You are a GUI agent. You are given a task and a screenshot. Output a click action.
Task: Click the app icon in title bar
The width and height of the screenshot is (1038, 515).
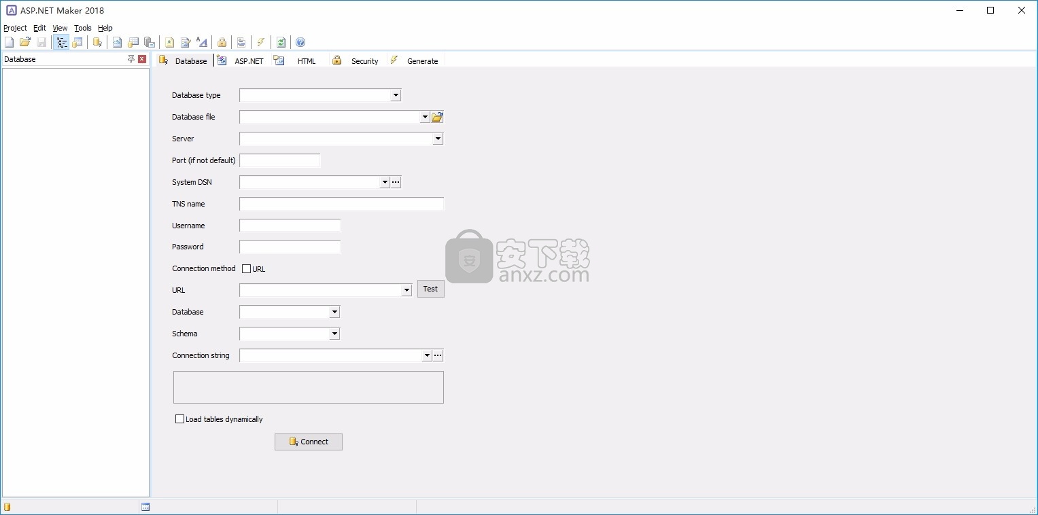[x=11, y=10]
